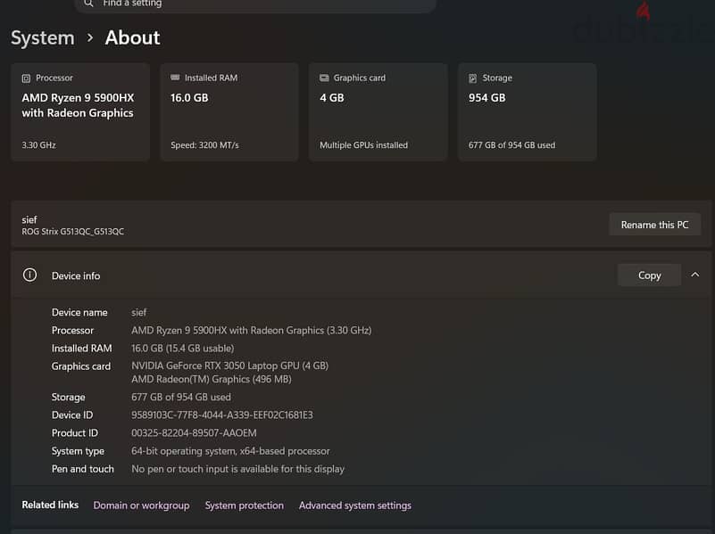The image size is (715, 534).
Task: Click the Device info header label
Action: pyautogui.click(x=76, y=275)
